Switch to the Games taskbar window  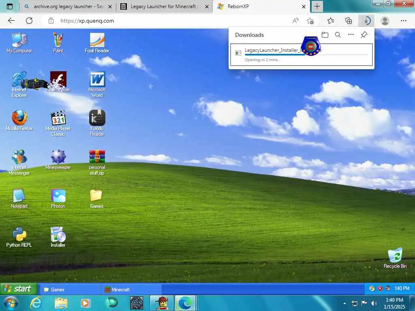click(70, 290)
